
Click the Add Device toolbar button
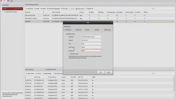29,9
